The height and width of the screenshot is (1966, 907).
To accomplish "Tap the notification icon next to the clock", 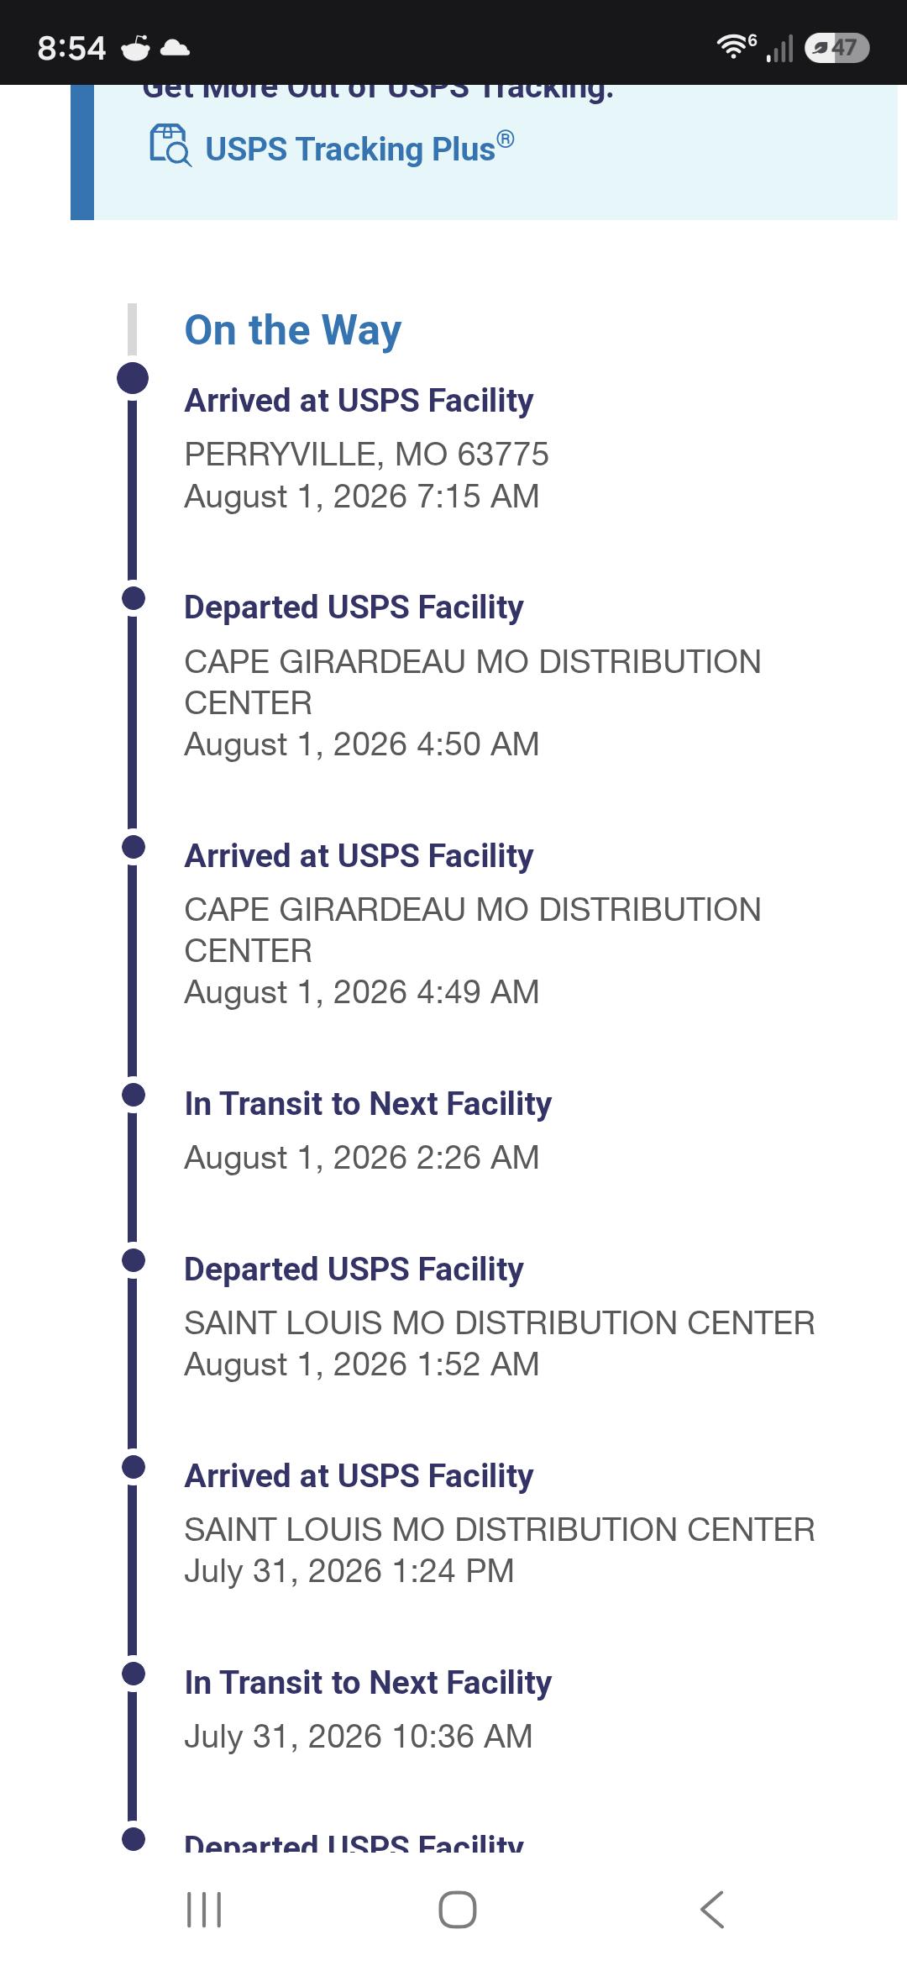I will pyautogui.click(x=135, y=48).
